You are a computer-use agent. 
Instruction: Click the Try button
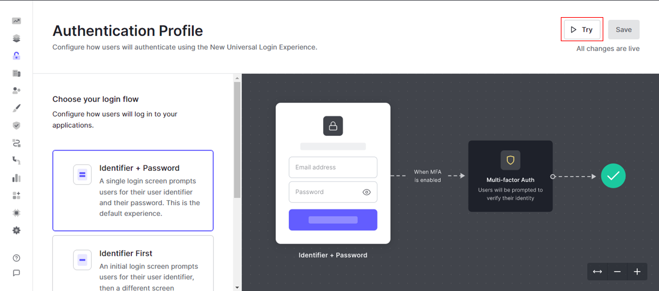(582, 29)
